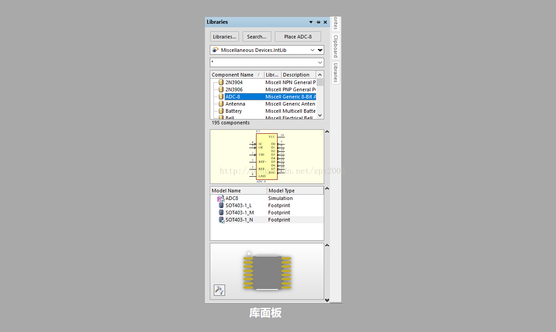Open the Libraries panel options arrow
This screenshot has width=556, height=332.
point(311,22)
